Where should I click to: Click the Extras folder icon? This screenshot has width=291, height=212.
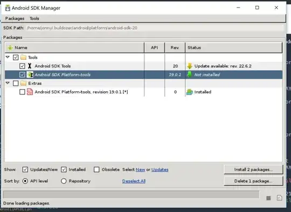click(x=23, y=83)
